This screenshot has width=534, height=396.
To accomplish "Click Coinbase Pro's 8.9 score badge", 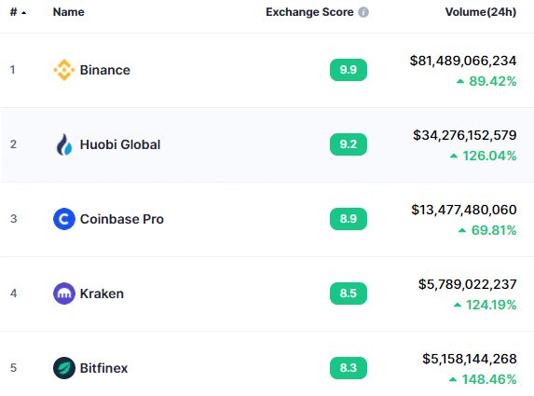I will coord(349,219).
